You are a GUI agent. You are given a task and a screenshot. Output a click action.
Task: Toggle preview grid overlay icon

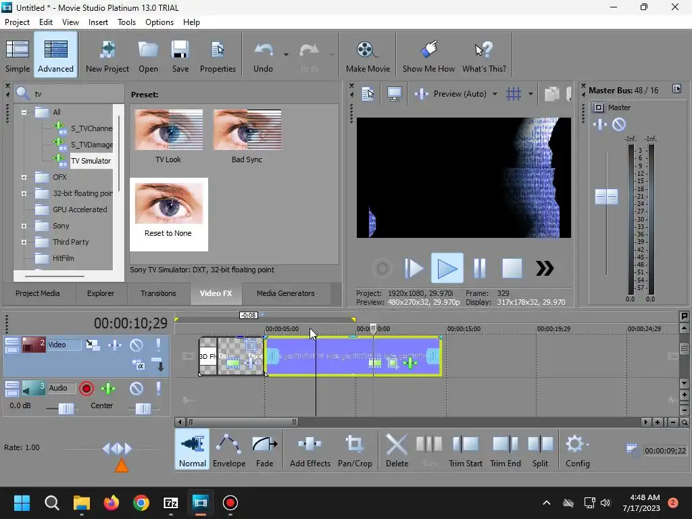click(514, 93)
